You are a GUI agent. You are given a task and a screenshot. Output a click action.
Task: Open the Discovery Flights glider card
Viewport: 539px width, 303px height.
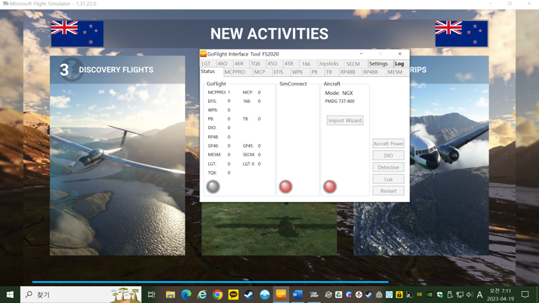coord(118,156)
